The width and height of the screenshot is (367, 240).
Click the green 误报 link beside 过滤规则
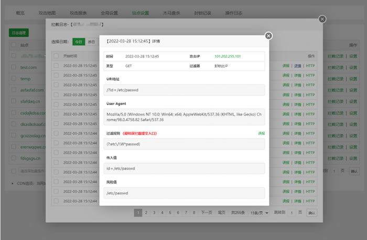coord(261,133)
